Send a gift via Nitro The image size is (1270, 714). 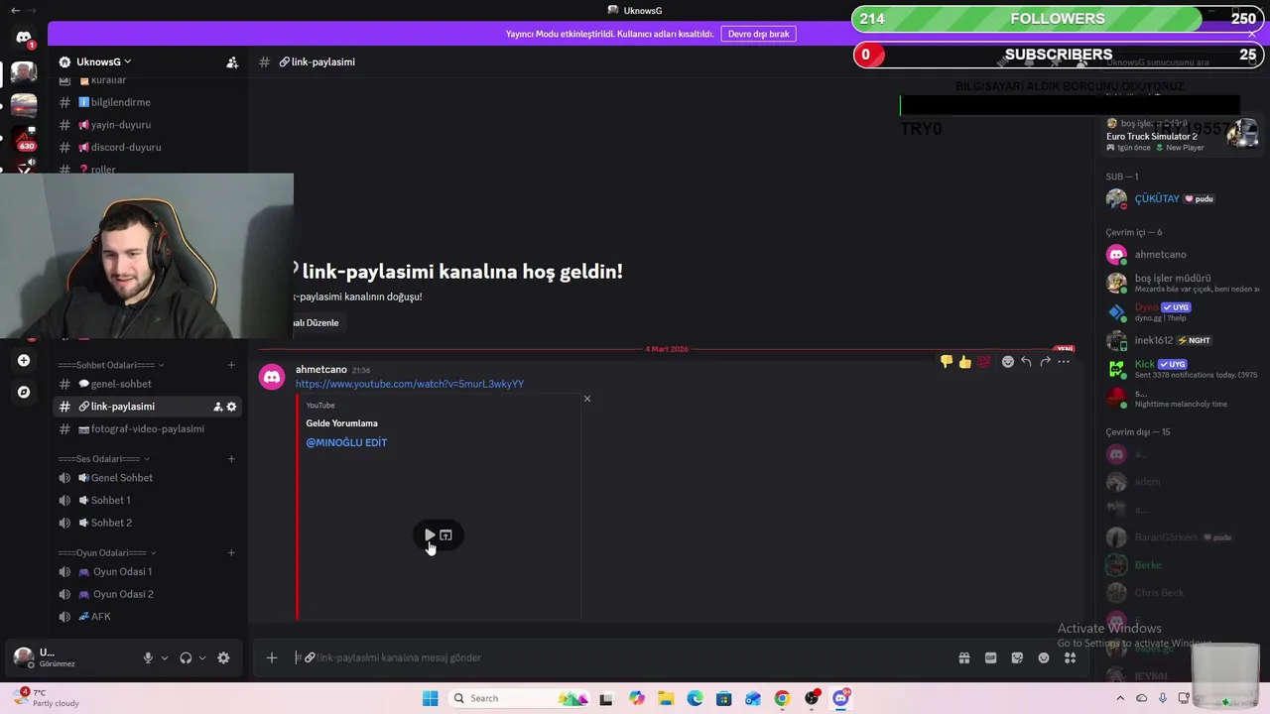(963, 657)
